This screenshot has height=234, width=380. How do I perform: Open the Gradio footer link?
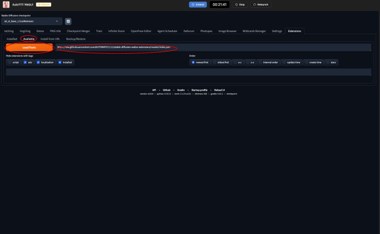coord(181,90)
